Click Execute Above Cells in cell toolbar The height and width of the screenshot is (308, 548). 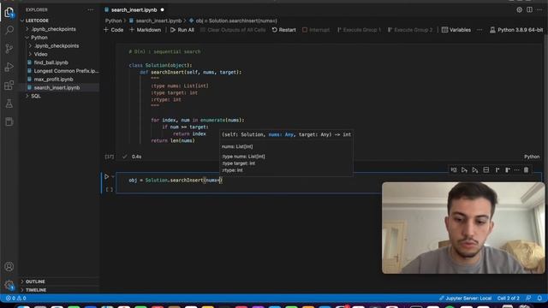click(x=464, y=170)
